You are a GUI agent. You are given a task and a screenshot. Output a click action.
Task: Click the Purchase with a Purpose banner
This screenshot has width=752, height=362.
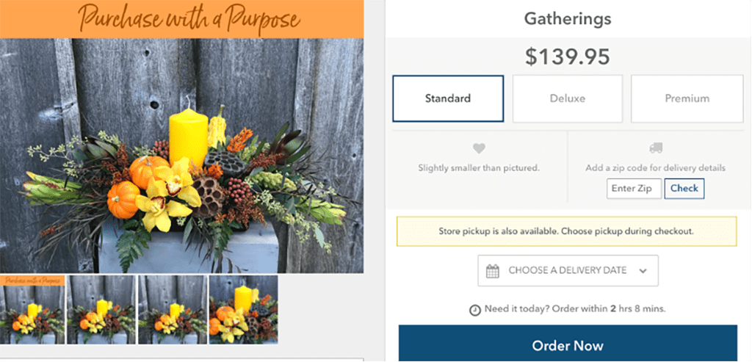182,18
